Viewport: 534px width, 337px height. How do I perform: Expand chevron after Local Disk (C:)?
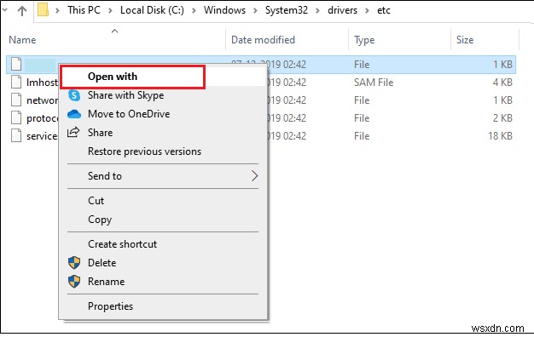[194, 10]
